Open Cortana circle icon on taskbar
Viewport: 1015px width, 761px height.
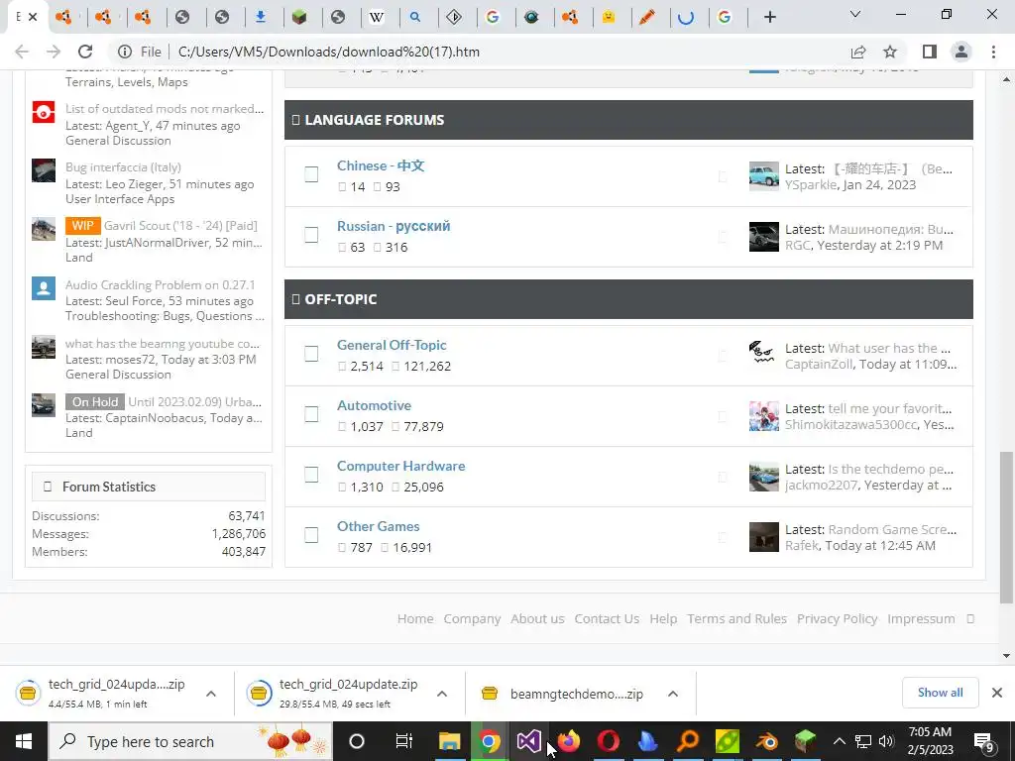(x=357, y=741)
